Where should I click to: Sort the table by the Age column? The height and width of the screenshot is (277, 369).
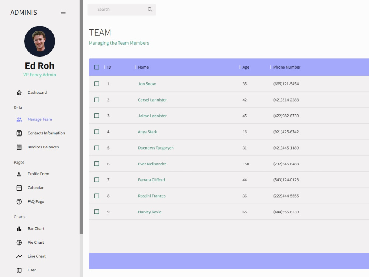245,67
